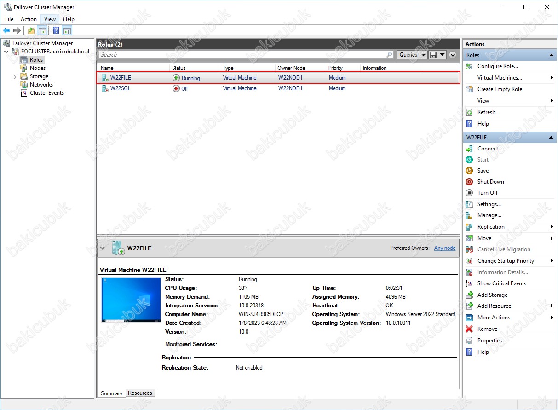This screenshot has height=410, width=558.
Task: Open the dropdown arrow beside the save query icon
Action: pyautogui.click(x=442, y=55)
